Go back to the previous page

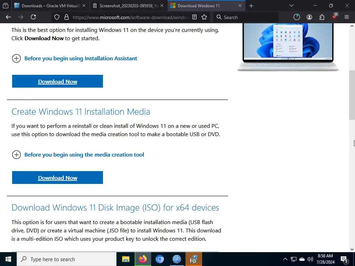8,17
